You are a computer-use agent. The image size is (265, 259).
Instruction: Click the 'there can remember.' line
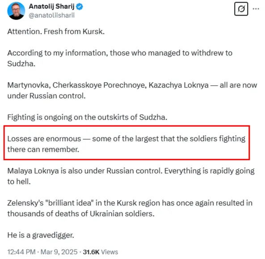pos(43,150)
